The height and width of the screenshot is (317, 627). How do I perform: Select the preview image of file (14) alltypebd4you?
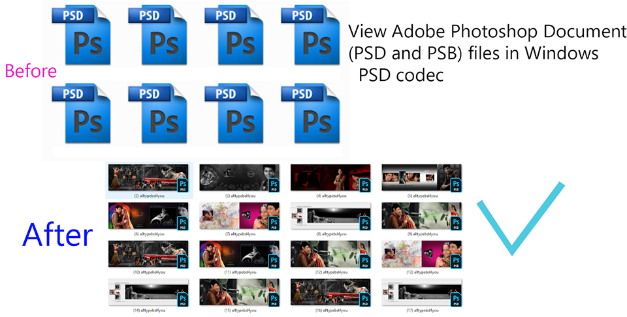coord(148,292)
